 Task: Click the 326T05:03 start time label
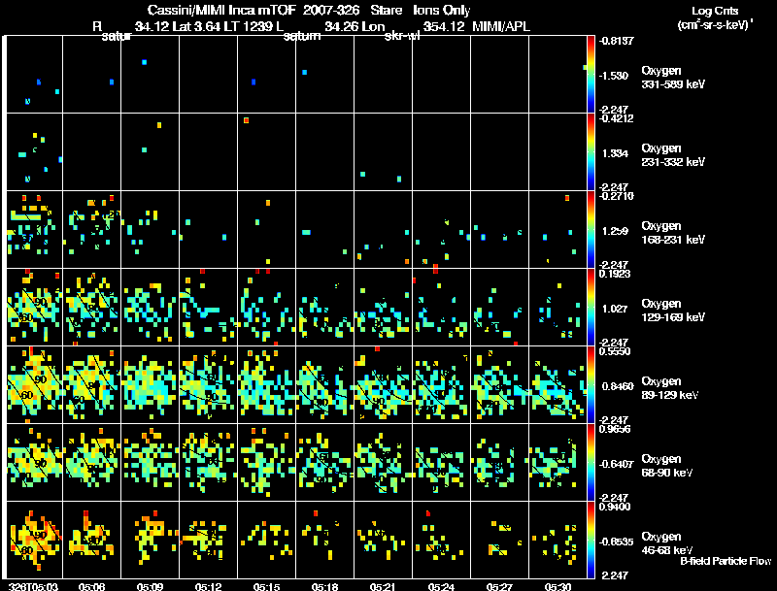[31, 585]
